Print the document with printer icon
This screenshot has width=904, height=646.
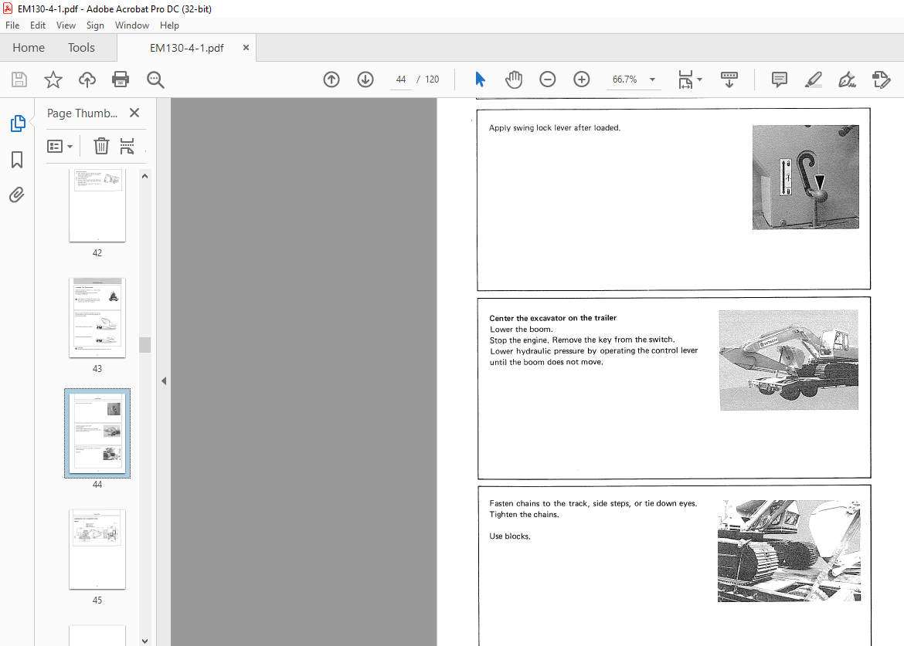pos(121,79)
